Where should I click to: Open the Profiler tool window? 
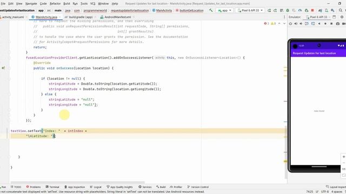pos(176,187)
